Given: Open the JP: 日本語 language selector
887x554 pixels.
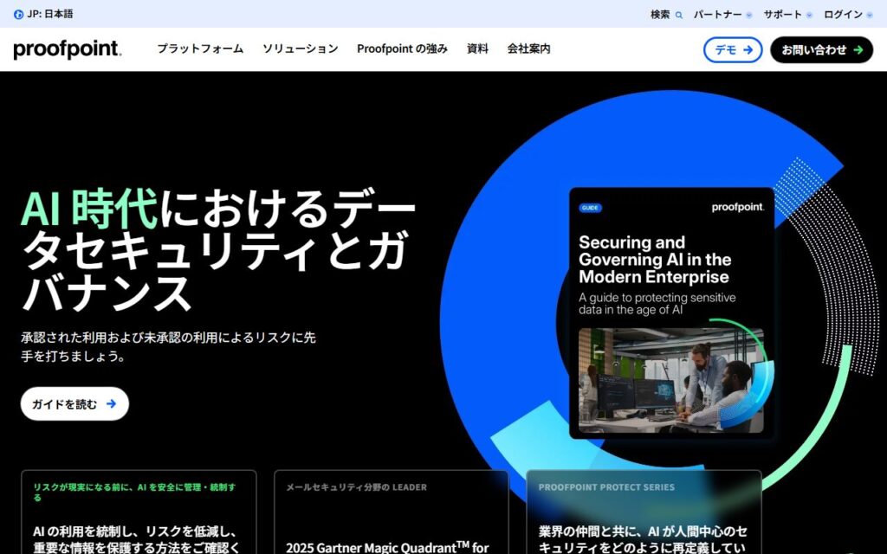Looking at the screenshot, I should point(43,14).
